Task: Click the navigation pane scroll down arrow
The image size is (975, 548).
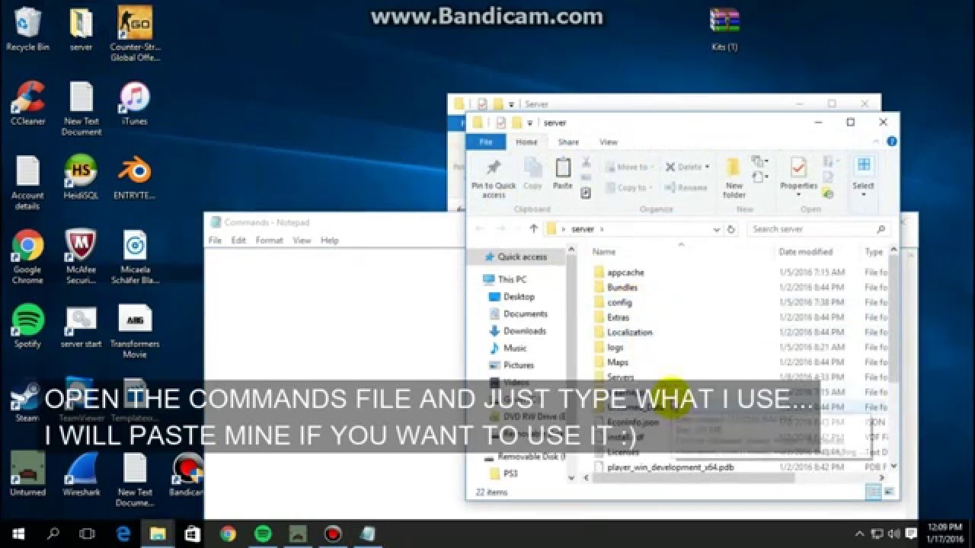Action: coord(572,479)
